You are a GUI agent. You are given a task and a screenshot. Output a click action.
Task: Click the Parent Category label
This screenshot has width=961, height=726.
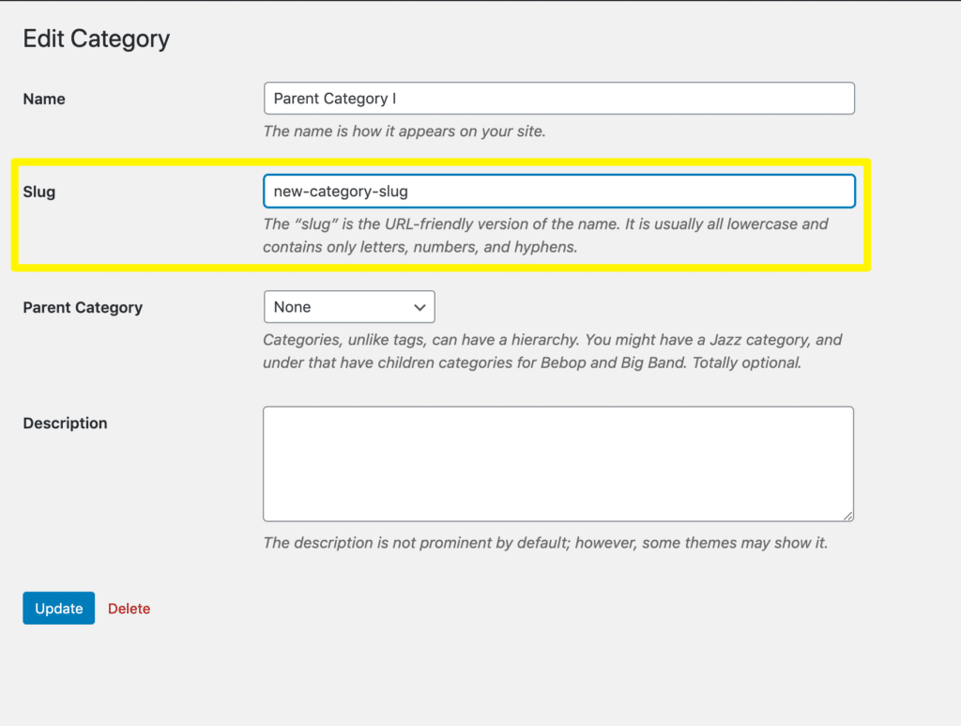83,307
